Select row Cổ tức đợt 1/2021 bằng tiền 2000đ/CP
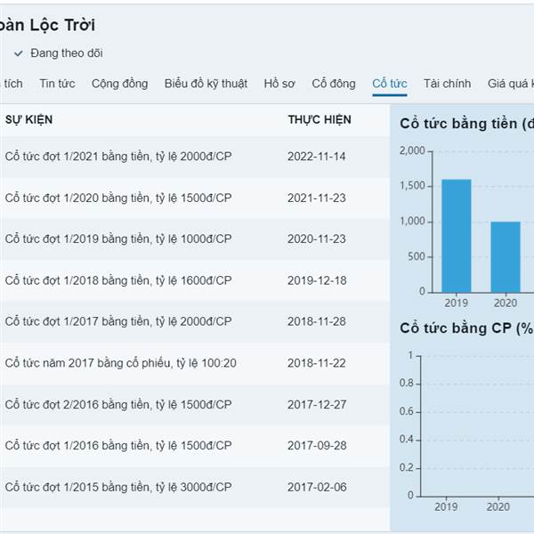The width and height of the screenshot is (534, 534). 195,157
